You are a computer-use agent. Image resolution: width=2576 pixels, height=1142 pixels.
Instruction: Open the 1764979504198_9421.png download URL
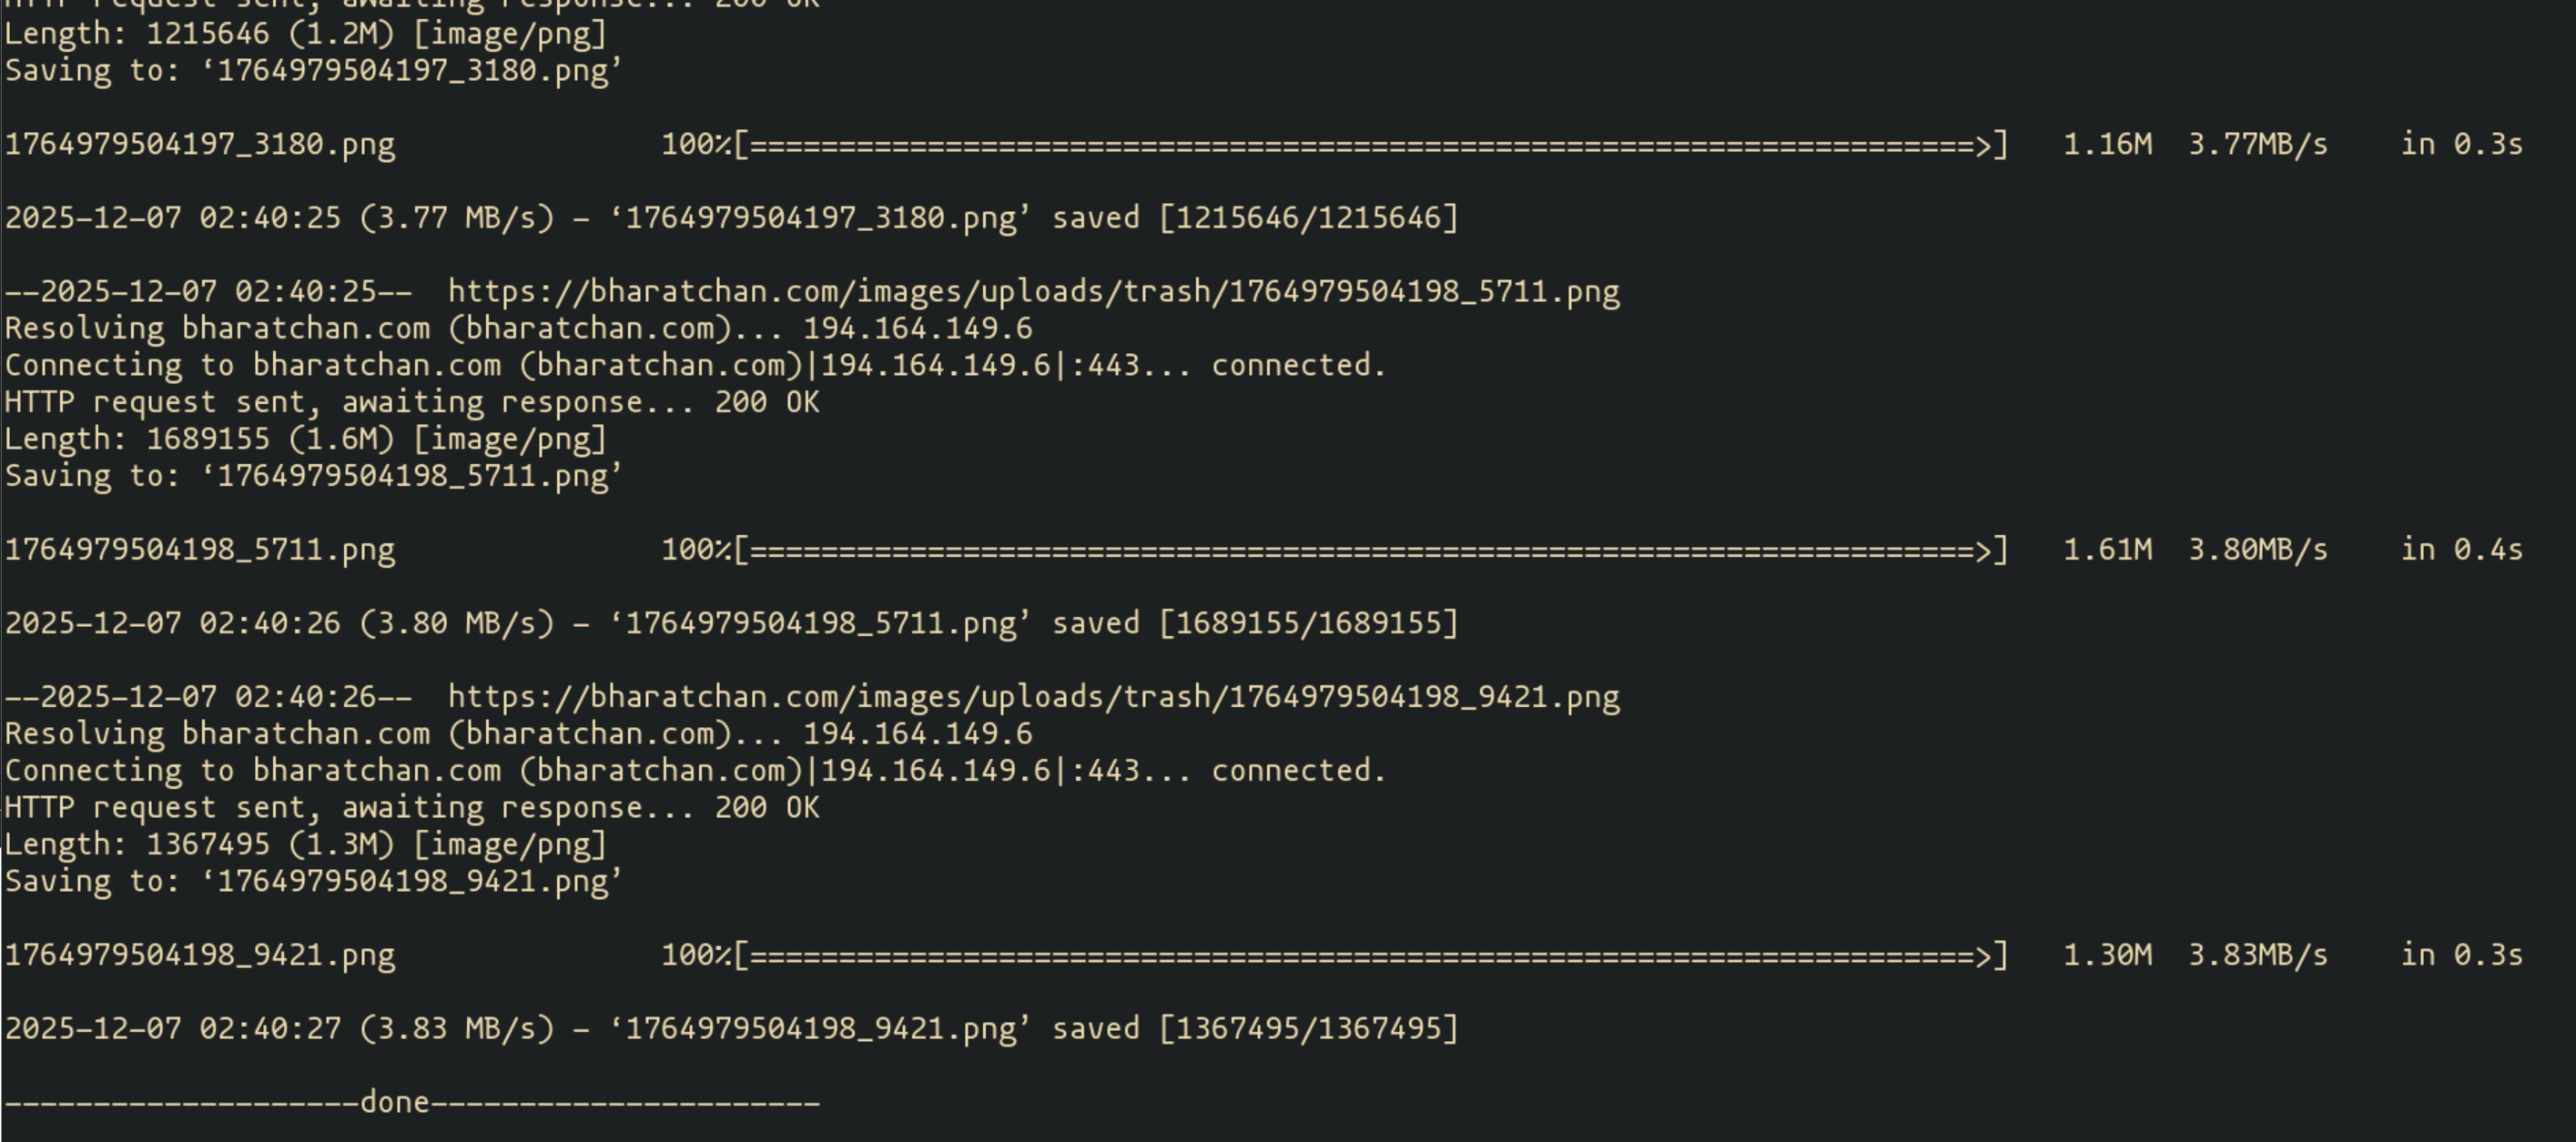[x=1033, y=697]
